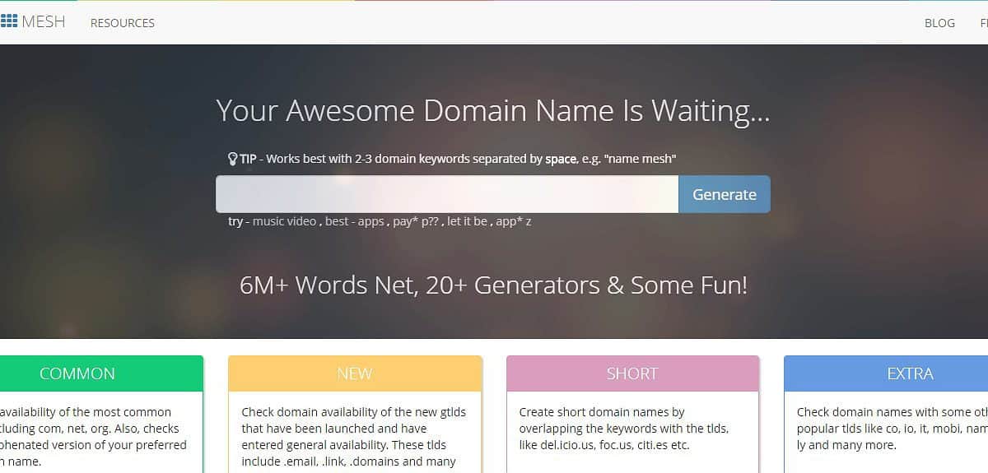Screen dimensions: 988x473
Task: Click the Generate button
Action: [x=725, y=194]
